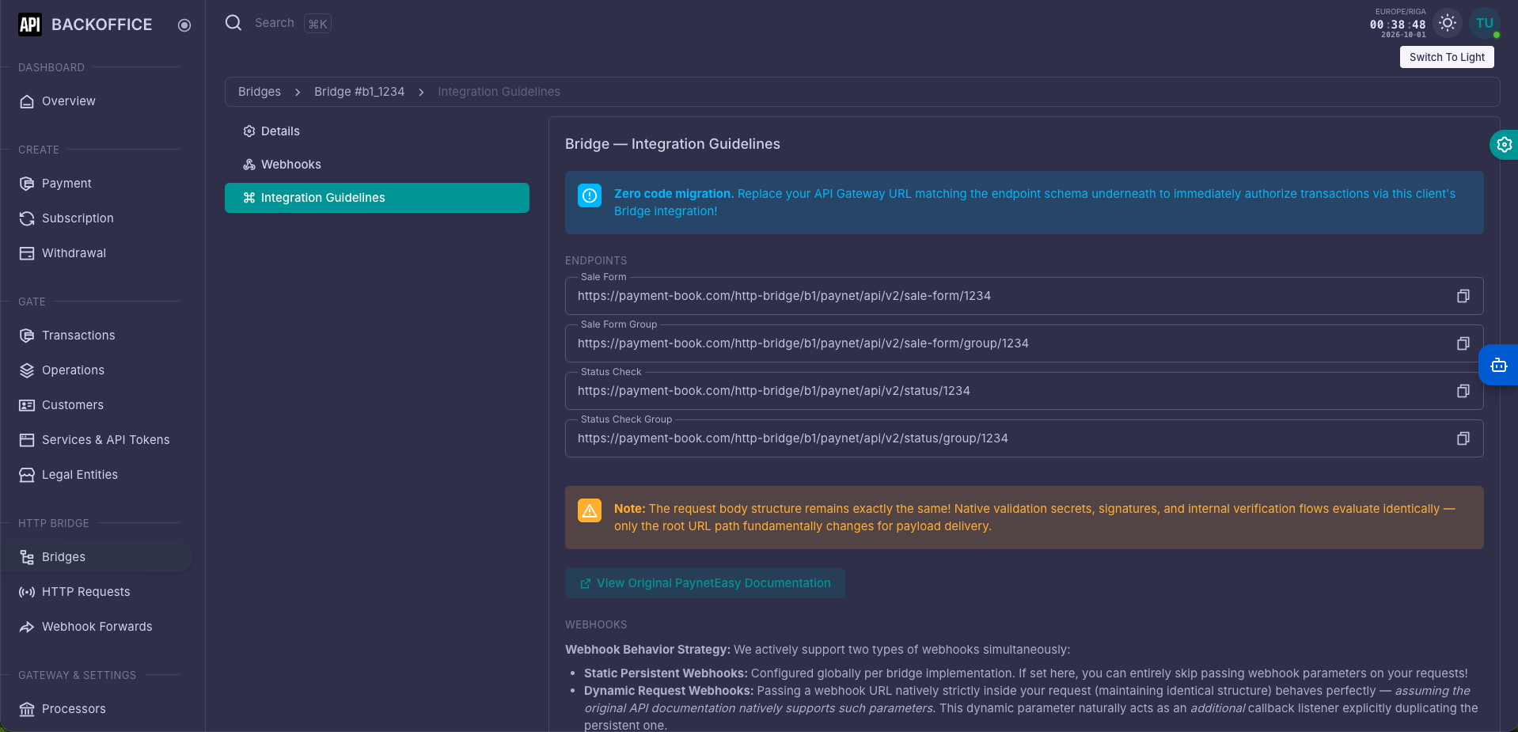Click the Sale Form URL field
The width and height of the screenshot is (1518, 732).
point(1024,296)
